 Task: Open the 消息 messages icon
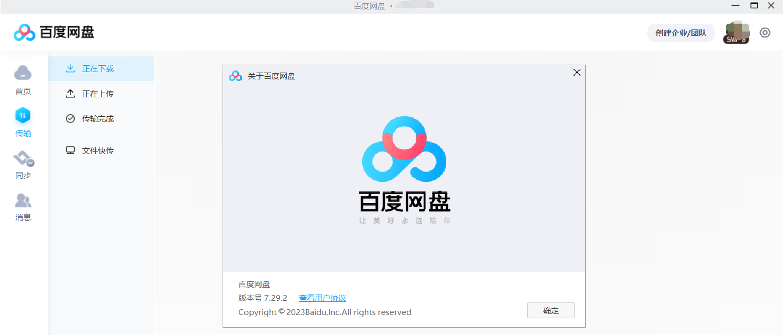click(23, 200)
